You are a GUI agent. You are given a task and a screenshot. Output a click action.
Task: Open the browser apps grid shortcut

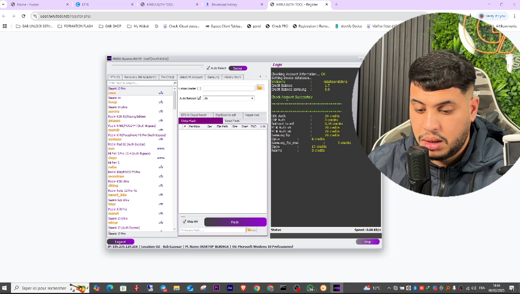pos(4,26)
